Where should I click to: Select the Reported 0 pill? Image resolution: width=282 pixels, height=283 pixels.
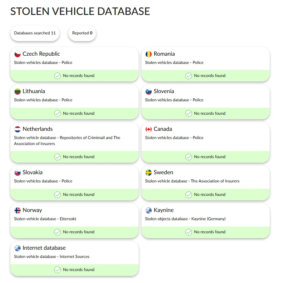click(82, 33)
